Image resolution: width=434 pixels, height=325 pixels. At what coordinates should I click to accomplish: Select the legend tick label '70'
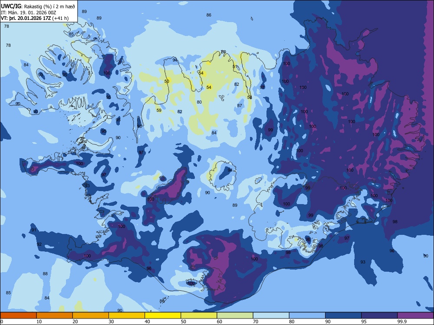point(256,322)
